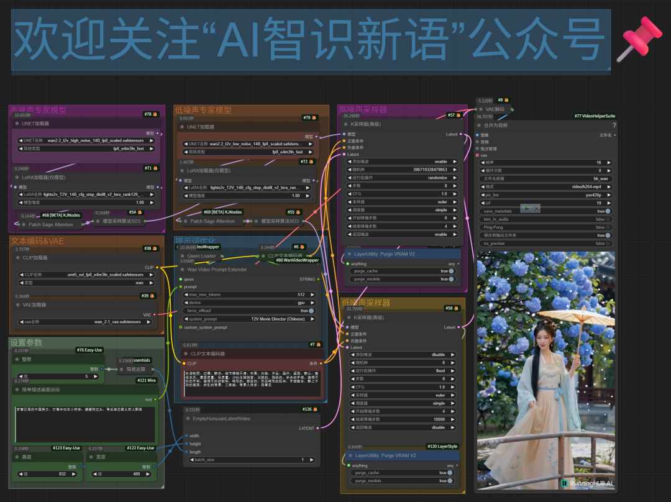Click the 文件名前缀 hb_wan field
The image size is (671, 502).
point(545,178)
